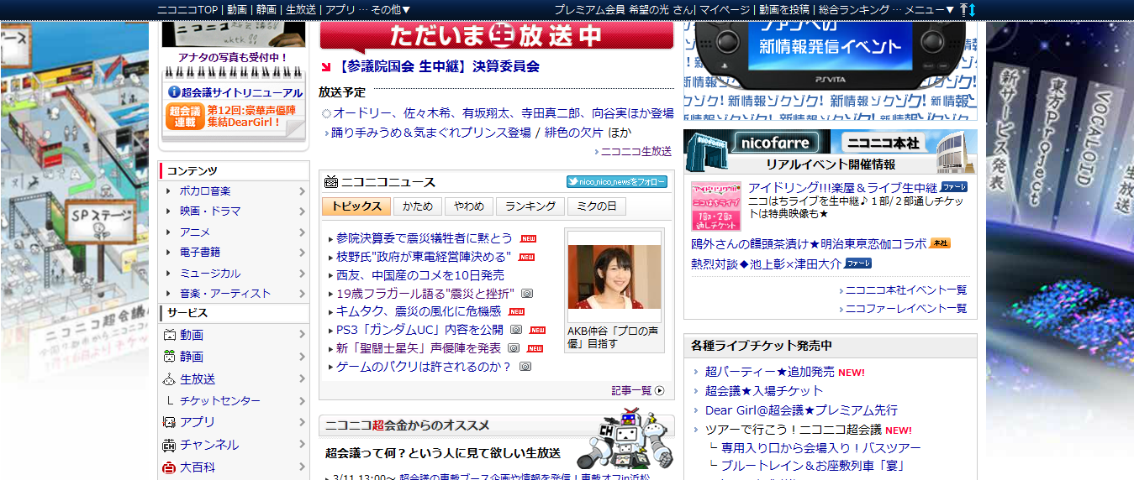The width and height of the screenshot is (1134, 480).
Task: Click camera icon beside ゲームのパクリ headline
Action: [x=525, y=367]
